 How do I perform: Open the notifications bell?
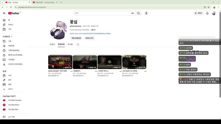(x=207, y=13)
